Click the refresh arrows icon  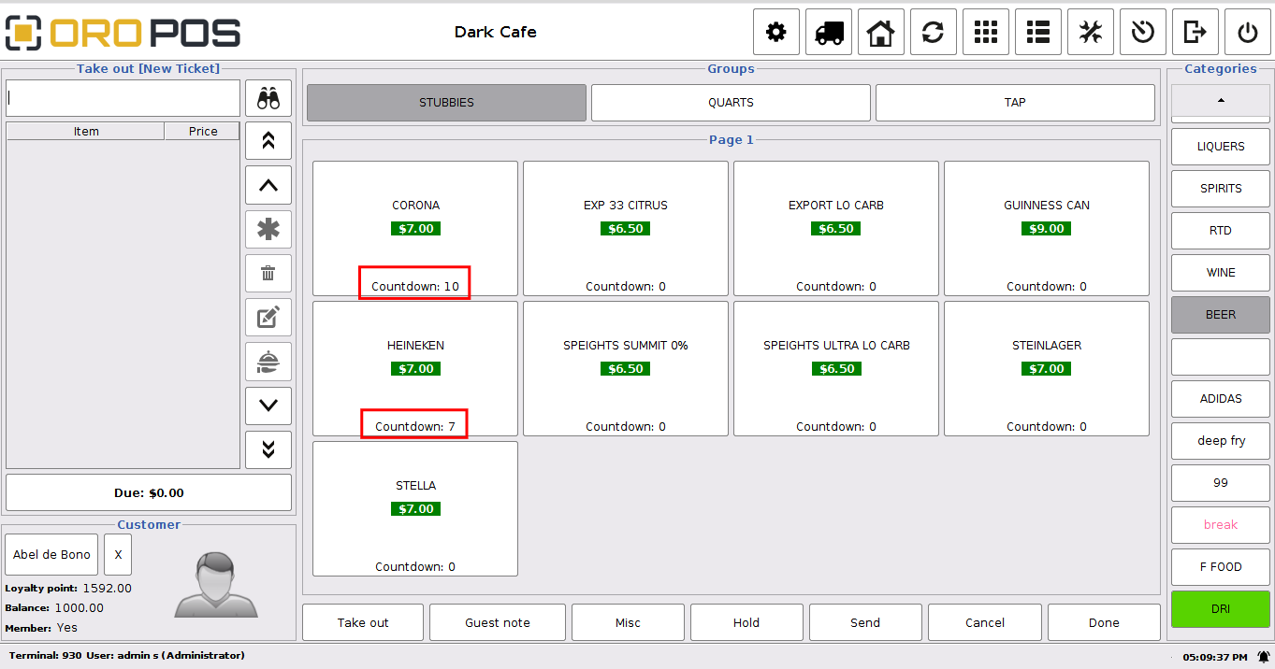pyautogui.click(x=933, y=33)
